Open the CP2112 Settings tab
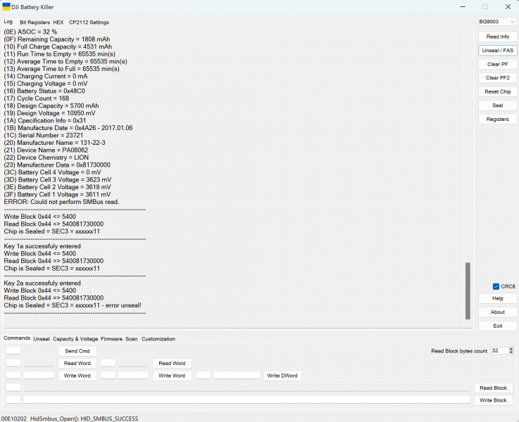The width and height of the screenshot is (519, 422). (89, 23)
